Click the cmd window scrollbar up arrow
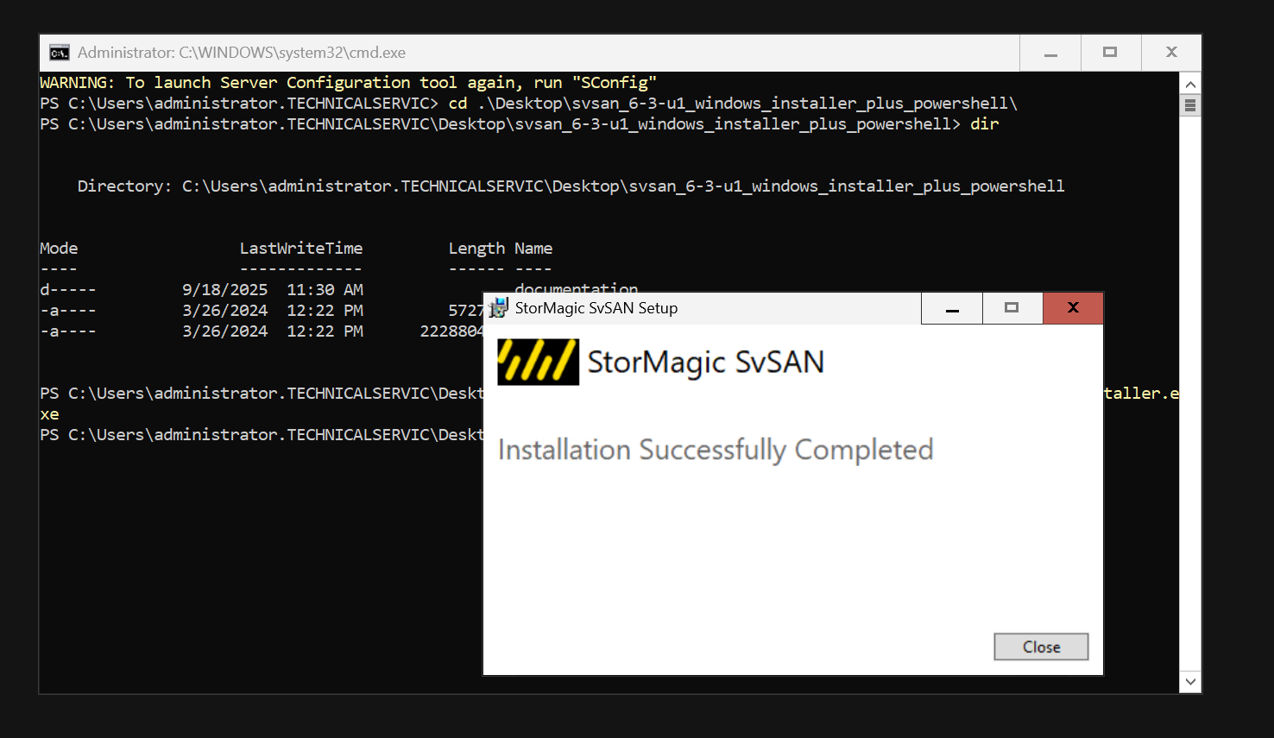This screenshot has width=1274, height=738. pyautogui.click(x=1190, y=84)
